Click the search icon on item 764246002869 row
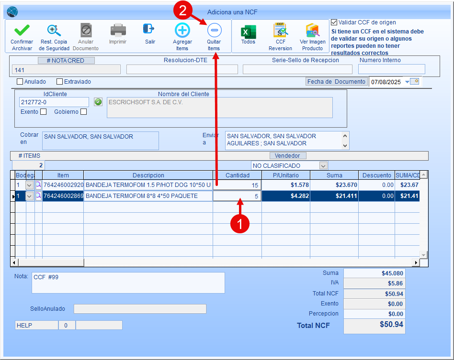 tap(38, 196)
